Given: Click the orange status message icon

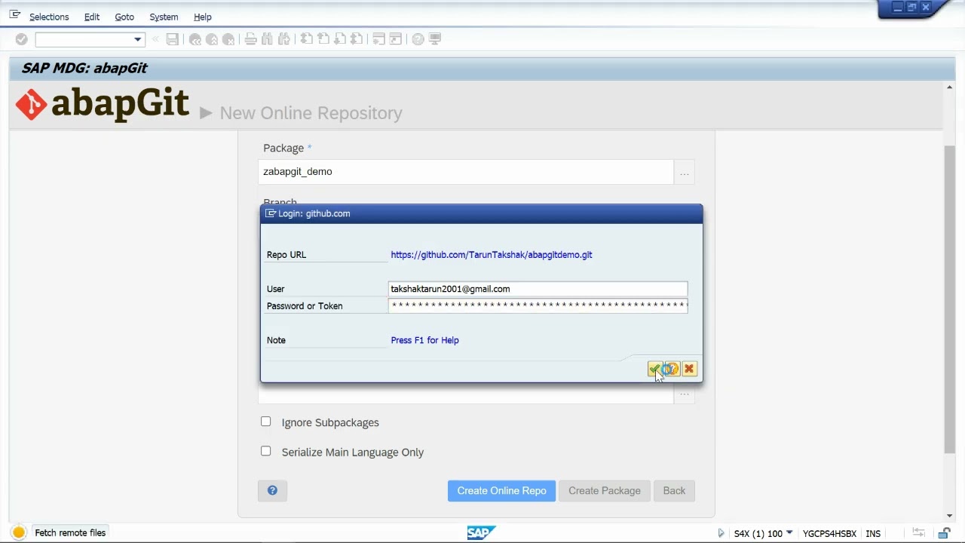Looking at the screenshot, I should [19, 532].
